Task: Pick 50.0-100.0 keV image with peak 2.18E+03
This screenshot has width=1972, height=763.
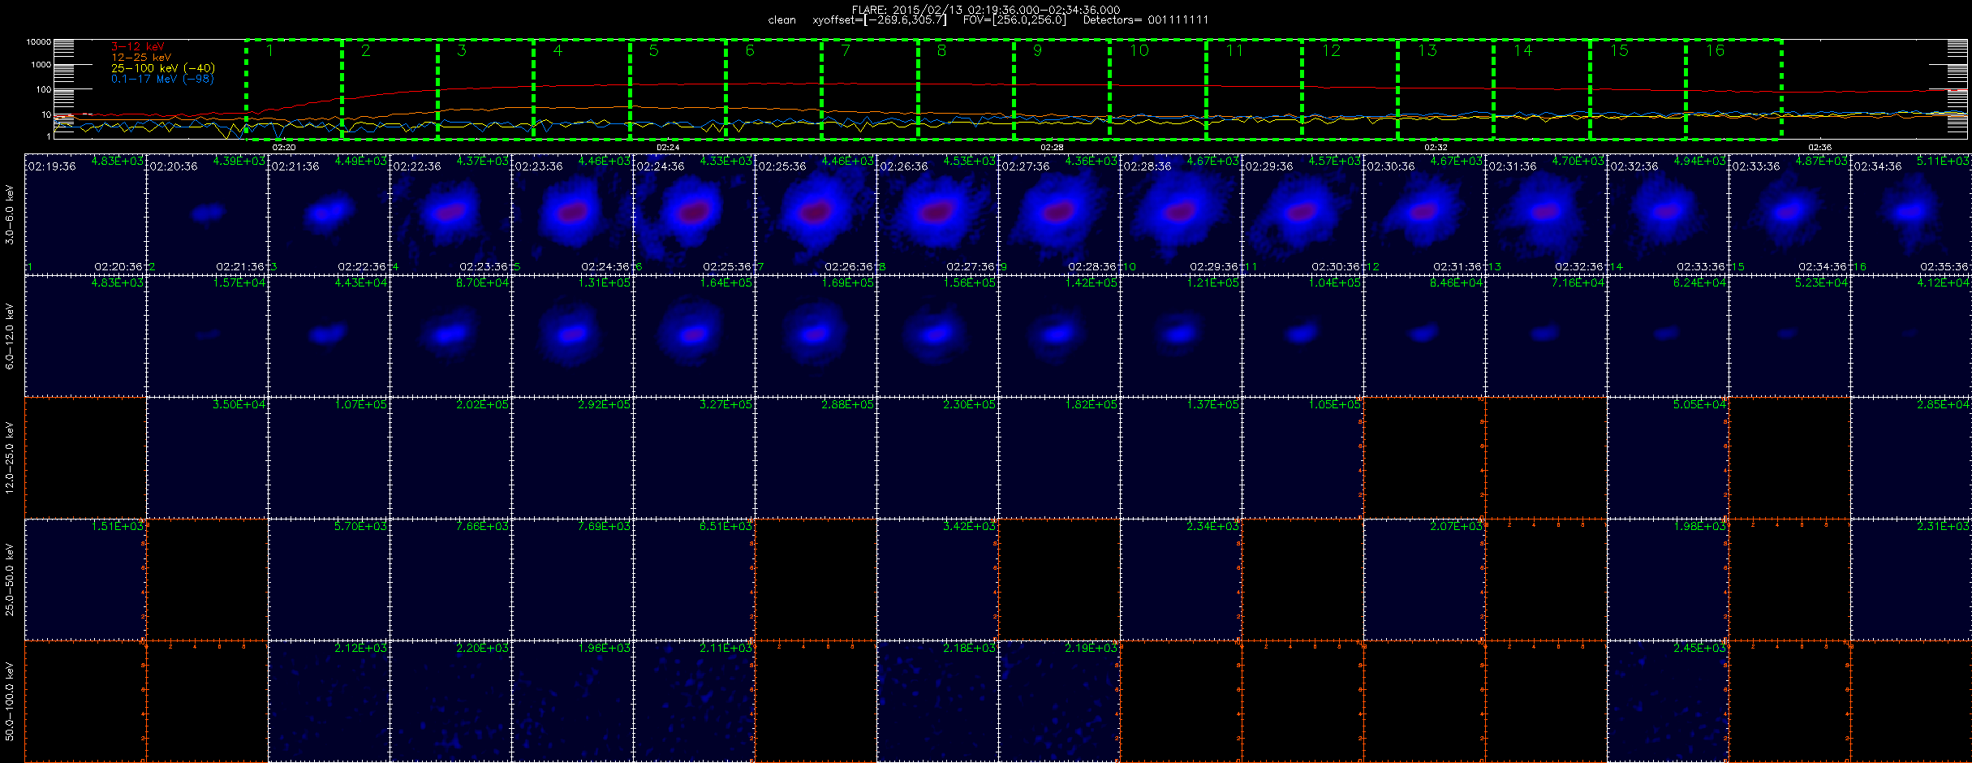Action: point(938,701)
